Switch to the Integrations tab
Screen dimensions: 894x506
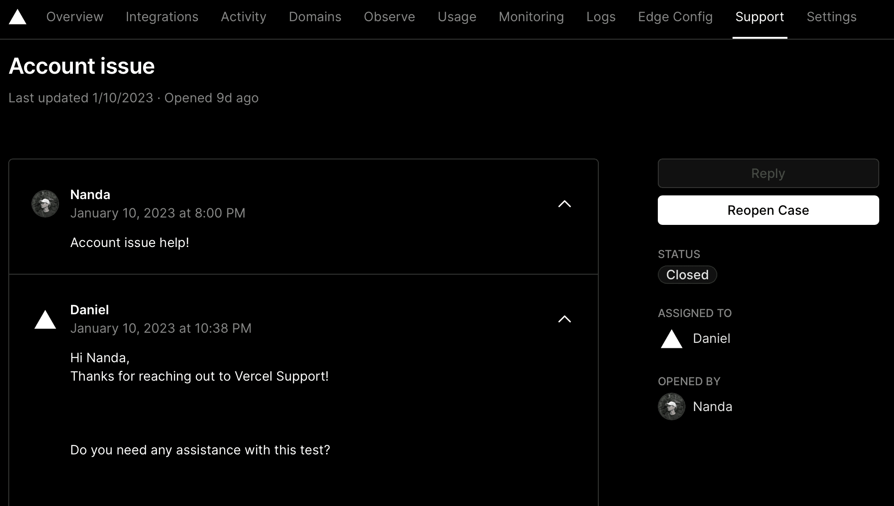coord(162,17)
